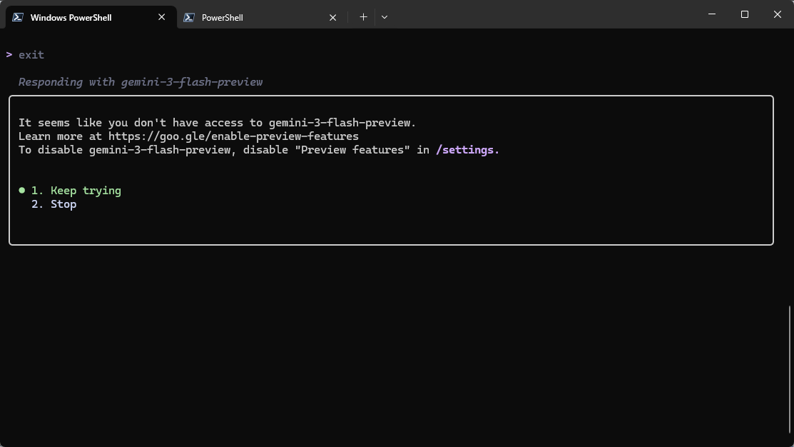Click the Responding with gemini-3-flash-preview text
This screenshot has width=794, height=447.
coord(141,82)
